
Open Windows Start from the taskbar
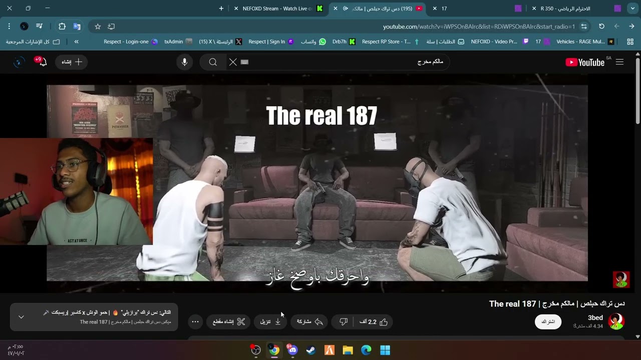385,350
